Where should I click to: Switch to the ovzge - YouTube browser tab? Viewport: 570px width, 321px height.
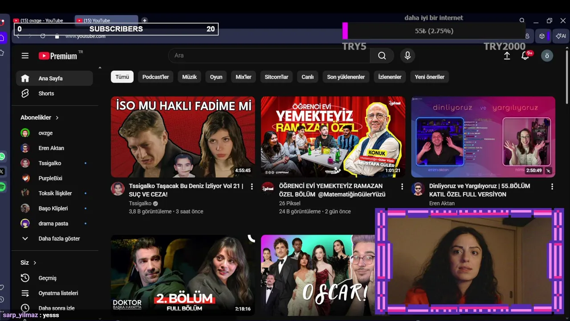point(43,21)
